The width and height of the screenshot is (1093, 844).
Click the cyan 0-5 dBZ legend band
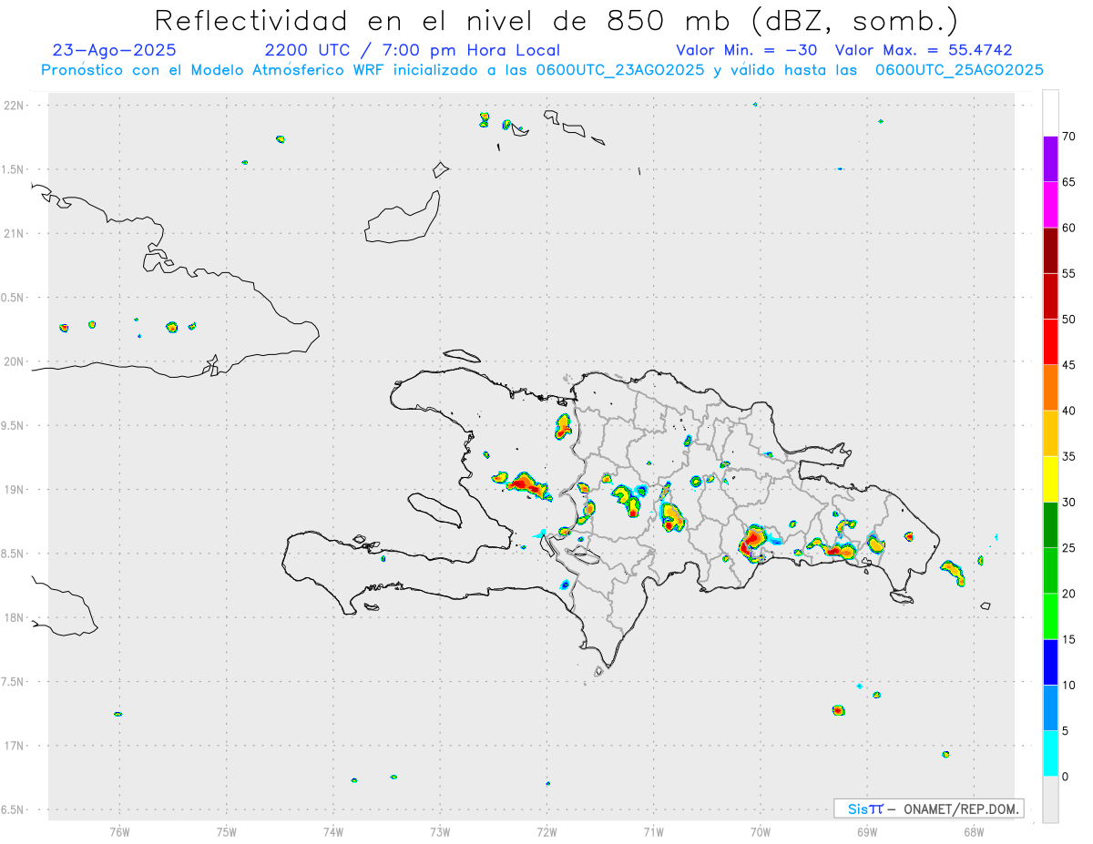point(1050,754)
